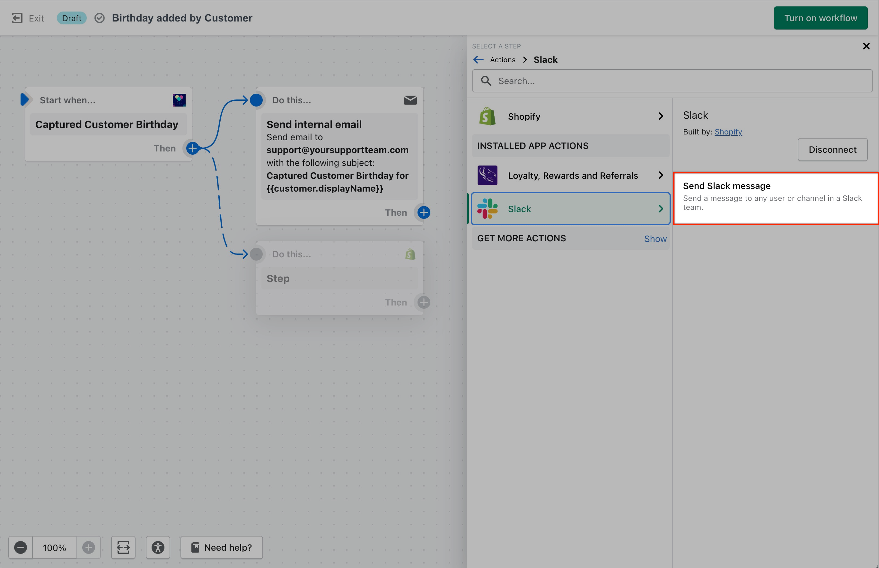Open Loyalty, Rewards and Referrals actions
The height and width of the screenshot is (568, 879).
pyautogui.click(x=570, y=175)
